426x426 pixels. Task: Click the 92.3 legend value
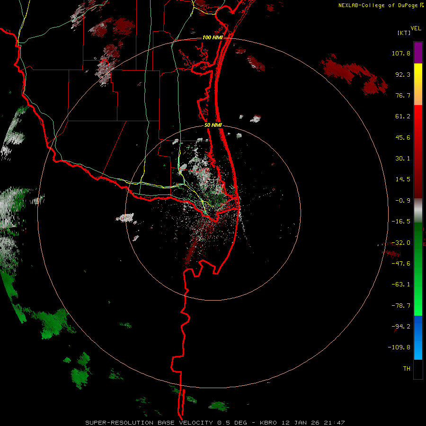tap(403, 74)
